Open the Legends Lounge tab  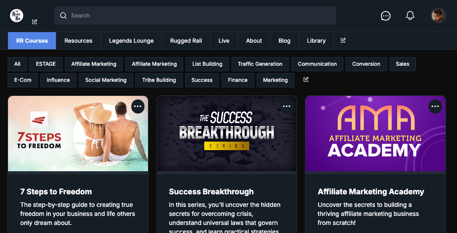[x=131, y=41]
